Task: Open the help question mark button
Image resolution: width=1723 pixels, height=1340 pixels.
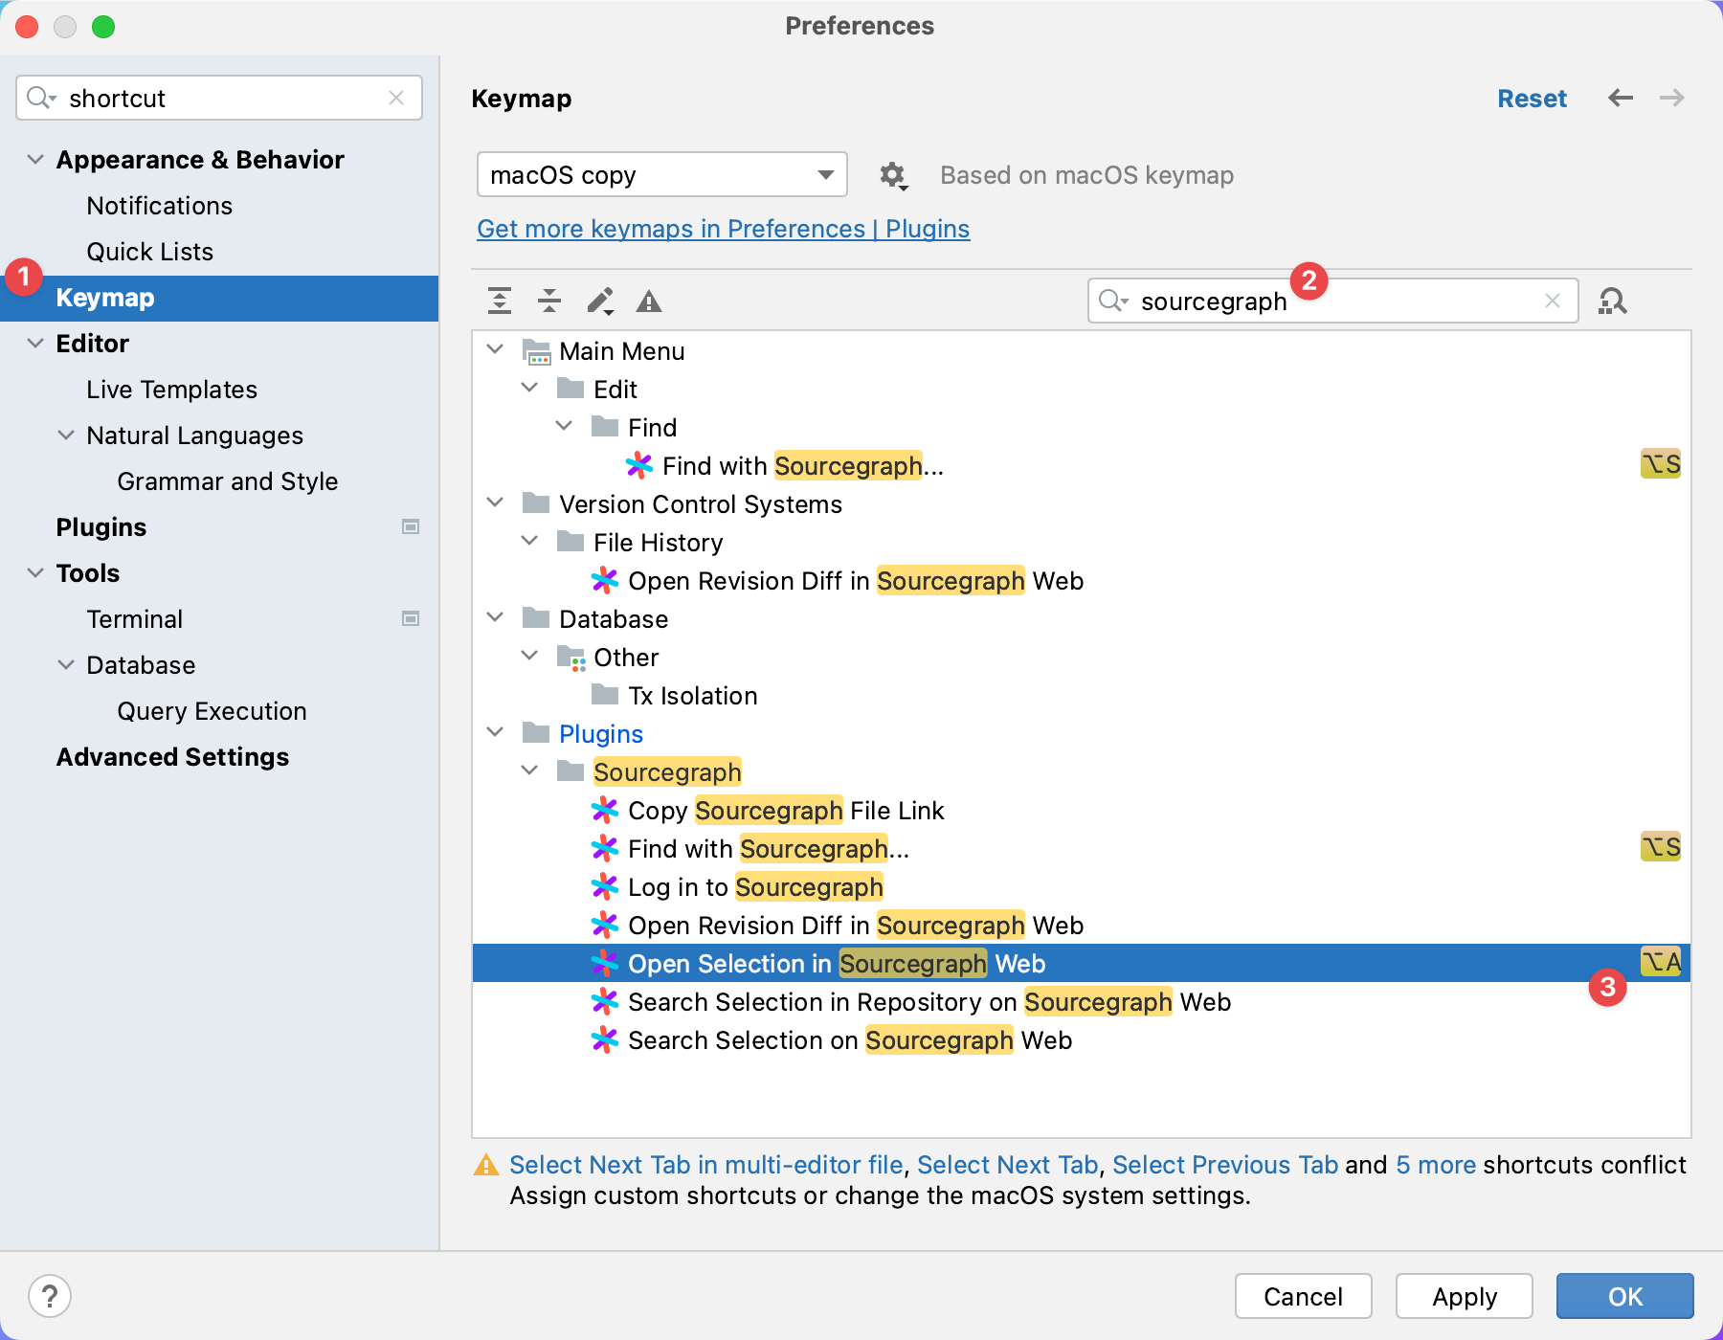Action: tap(50, 1297)
